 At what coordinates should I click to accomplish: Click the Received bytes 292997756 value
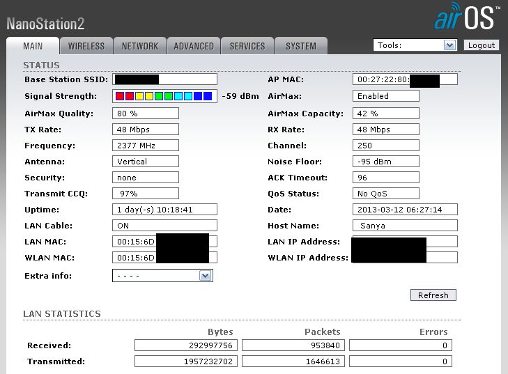[186, 345]
